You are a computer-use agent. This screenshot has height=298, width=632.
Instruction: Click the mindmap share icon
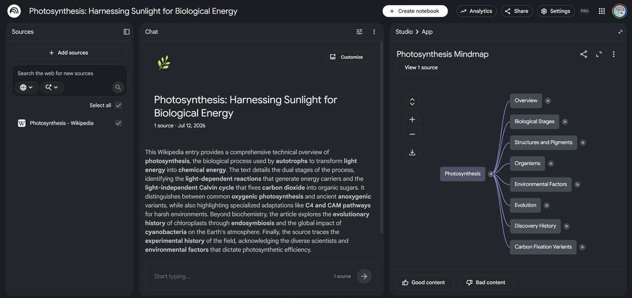click(584, 54)
